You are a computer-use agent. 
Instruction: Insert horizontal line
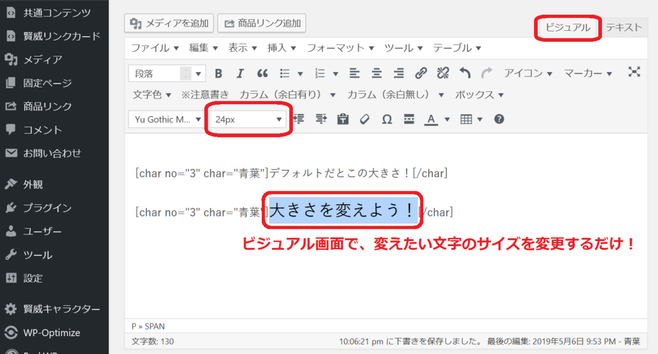click(409, 119)
